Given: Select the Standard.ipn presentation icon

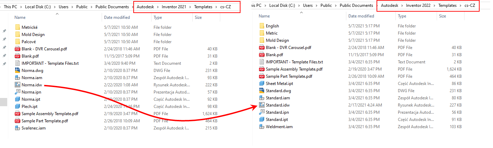Looking at the screenshot, I should [x=262, y=112].
